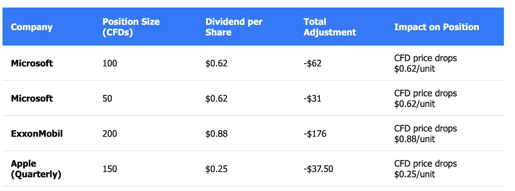The width and height of the screenshot is (515, 191).
Task: Select position size 50 cell
Action: pyautogui.click(x=107, y=98)
